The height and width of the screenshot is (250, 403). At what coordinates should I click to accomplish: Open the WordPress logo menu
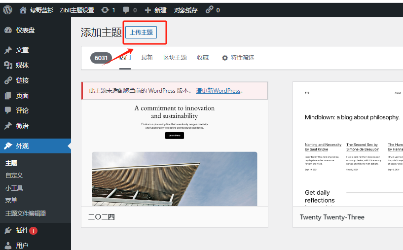click(x=8, y=10)
